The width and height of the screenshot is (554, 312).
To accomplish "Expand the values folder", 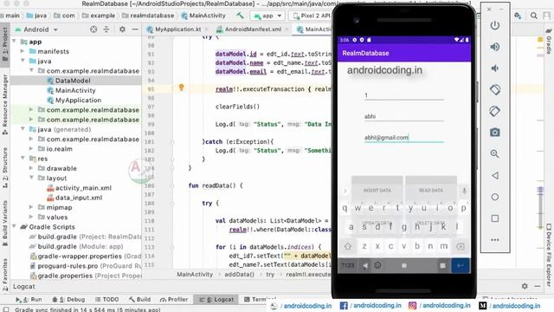I will coord(31,217).
